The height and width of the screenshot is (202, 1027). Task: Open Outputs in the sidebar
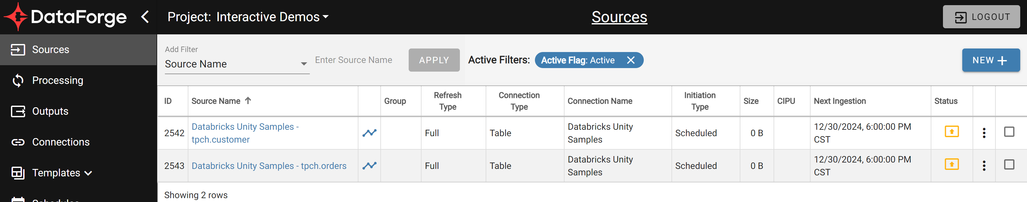point(78,111)
